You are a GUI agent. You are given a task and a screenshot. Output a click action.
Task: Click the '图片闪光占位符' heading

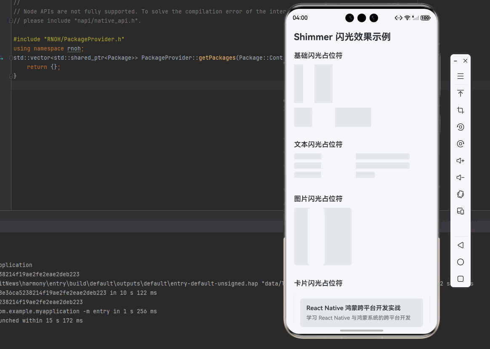click(318, 198)
